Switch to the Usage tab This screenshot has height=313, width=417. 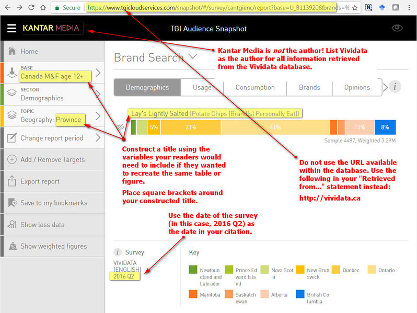pyautogui.click(x=202, y=87)
